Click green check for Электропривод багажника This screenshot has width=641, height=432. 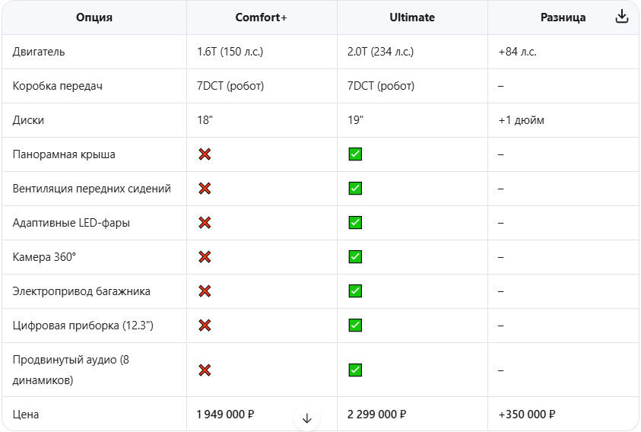(355, 291)
